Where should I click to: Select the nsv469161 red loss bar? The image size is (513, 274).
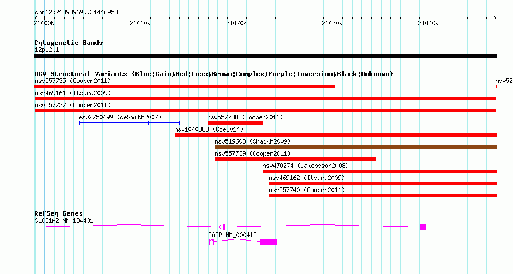[265, 99]
